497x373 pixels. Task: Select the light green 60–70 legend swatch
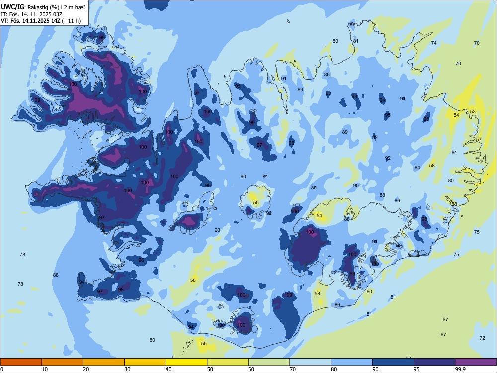coord(269,362)
